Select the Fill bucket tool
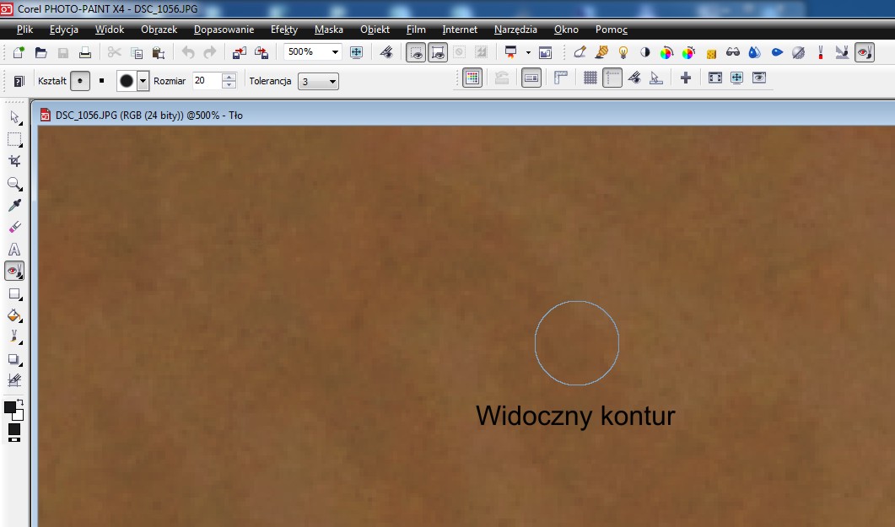The image size is (895, 527). [14, 315]
